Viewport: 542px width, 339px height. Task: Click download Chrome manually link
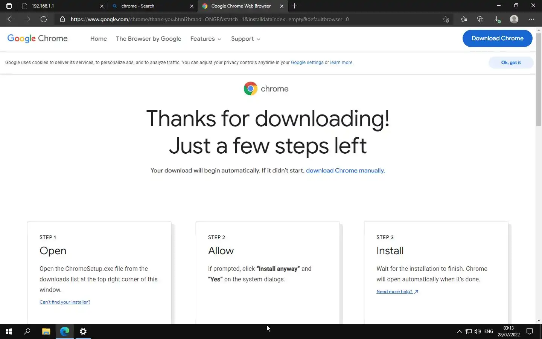click(x=345, y=171)
